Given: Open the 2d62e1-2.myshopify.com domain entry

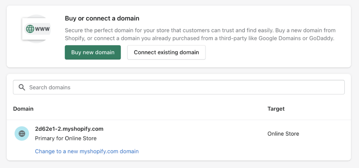Looking at the screenshot, I should pyautogui.click(x=69, y=129).
